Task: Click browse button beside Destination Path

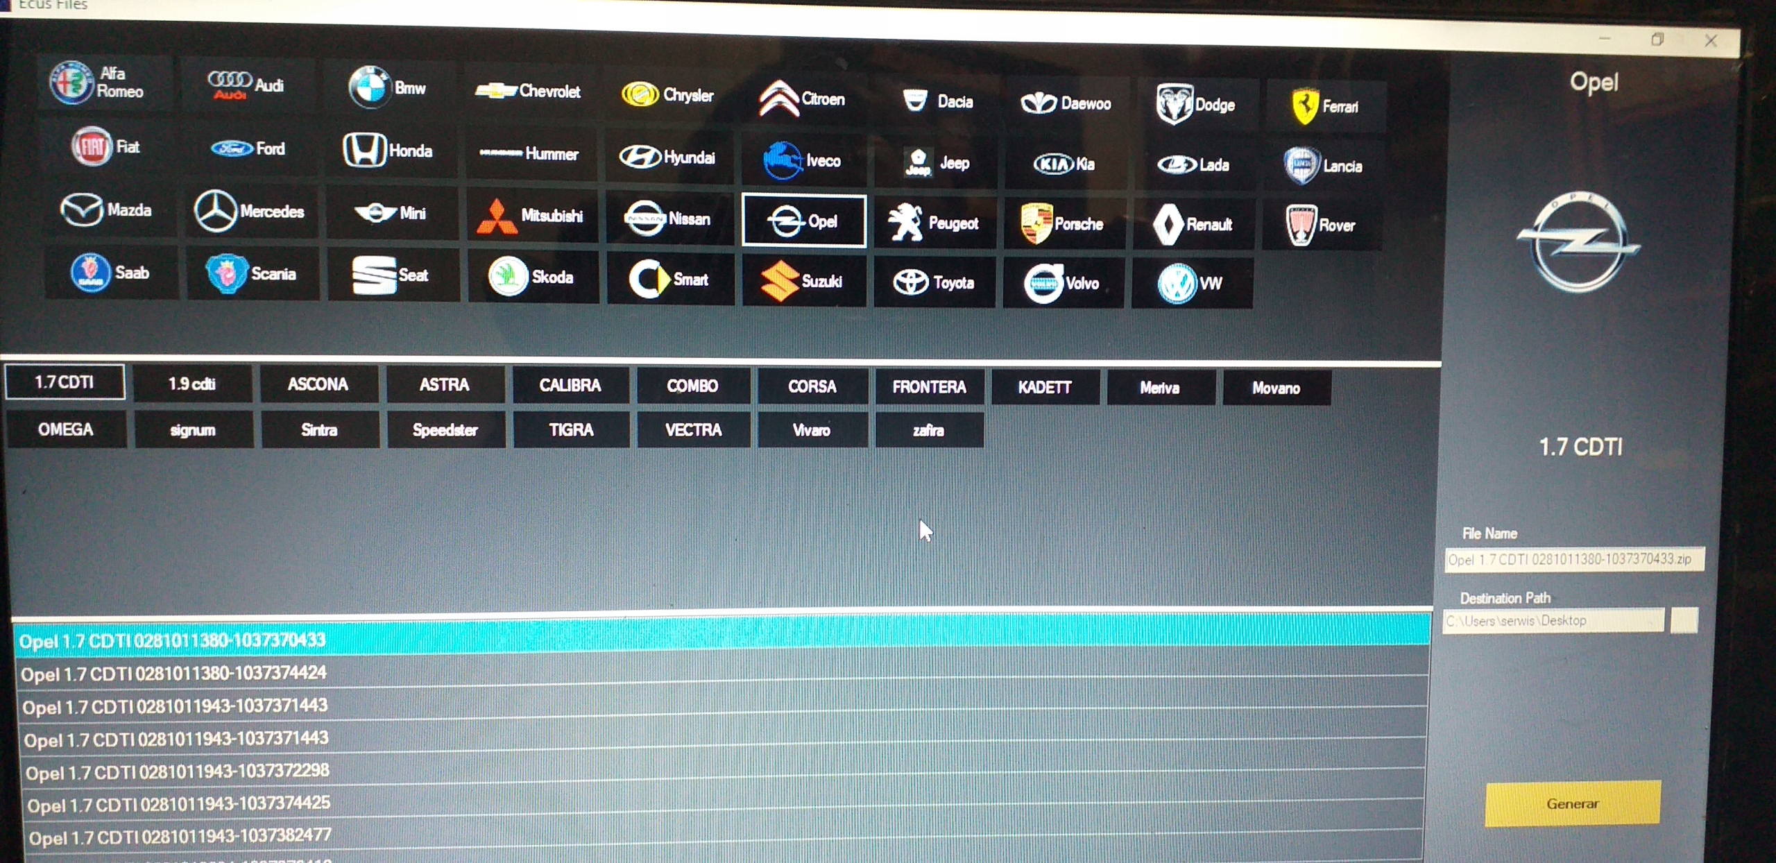Action: coord(1684,620)
